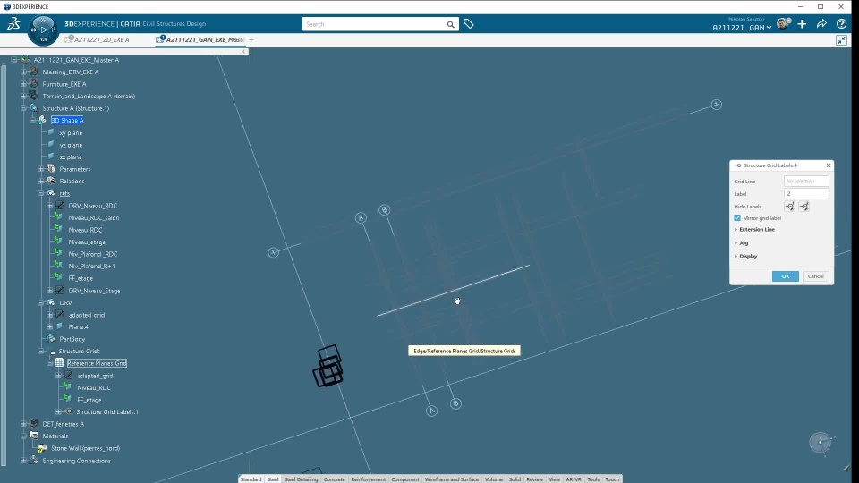Image resolution: width=859 pixels, height=483 pixels.
Task: Select Niv_Plafond_R+1 tree item
Action: coord(91,266)
